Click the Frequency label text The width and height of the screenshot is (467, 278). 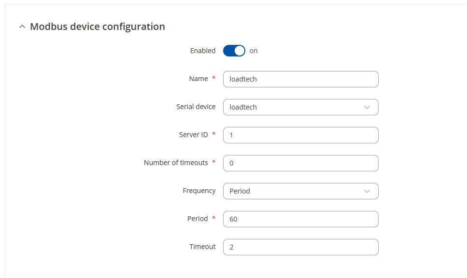(x=199, y=191)
